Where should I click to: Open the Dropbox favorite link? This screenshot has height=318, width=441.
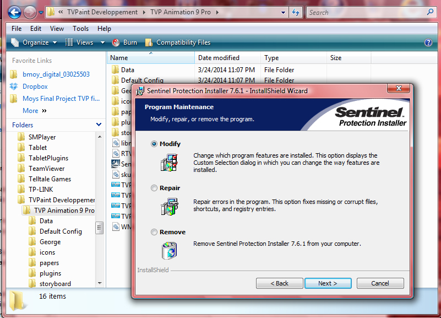35,87
